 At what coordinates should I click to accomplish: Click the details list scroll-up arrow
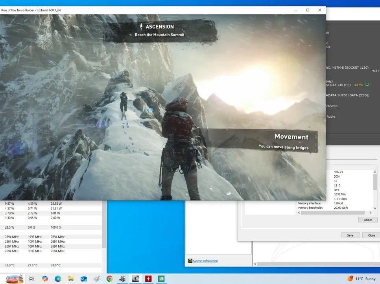coord(375,172)
